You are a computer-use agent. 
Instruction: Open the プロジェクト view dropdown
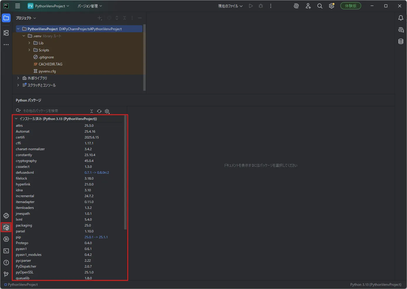point(26,18)
